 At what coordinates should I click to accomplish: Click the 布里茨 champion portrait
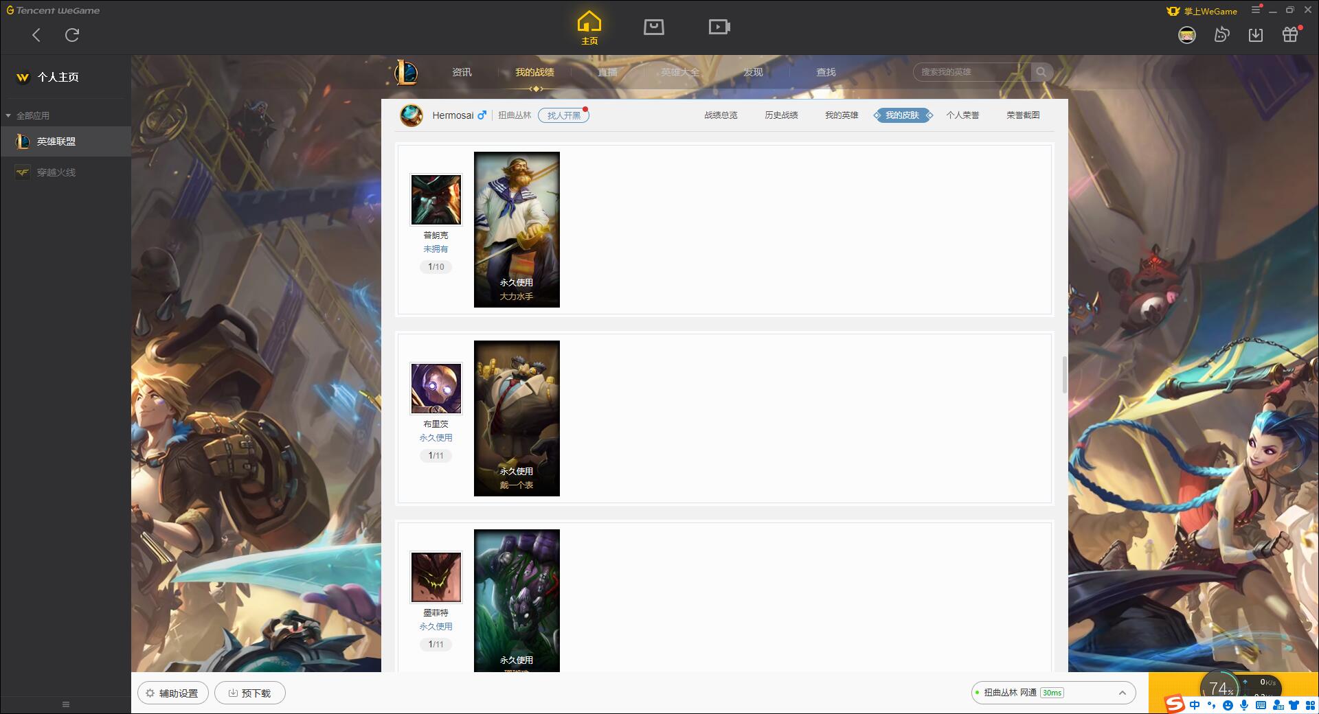(436, 389)
